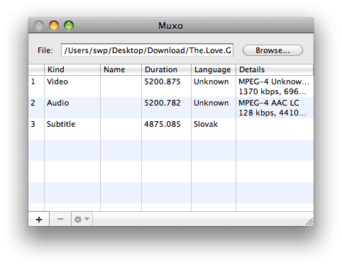Click the Details column header

click(275, 69)
